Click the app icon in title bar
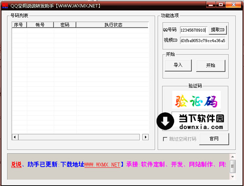 point(5,6)
